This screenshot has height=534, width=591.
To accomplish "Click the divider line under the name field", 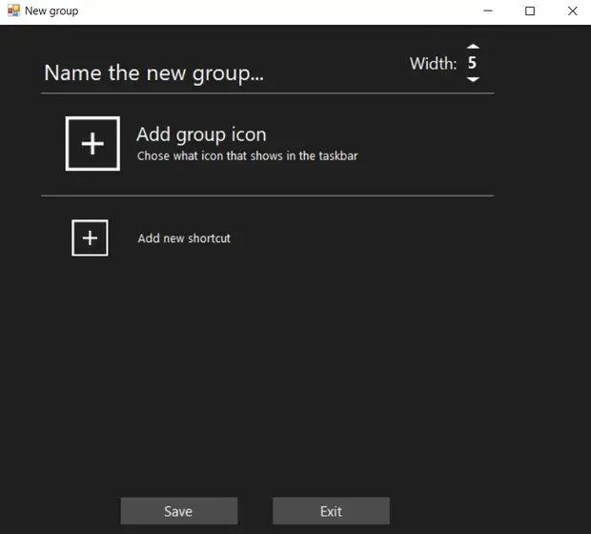I will [267, 93].
